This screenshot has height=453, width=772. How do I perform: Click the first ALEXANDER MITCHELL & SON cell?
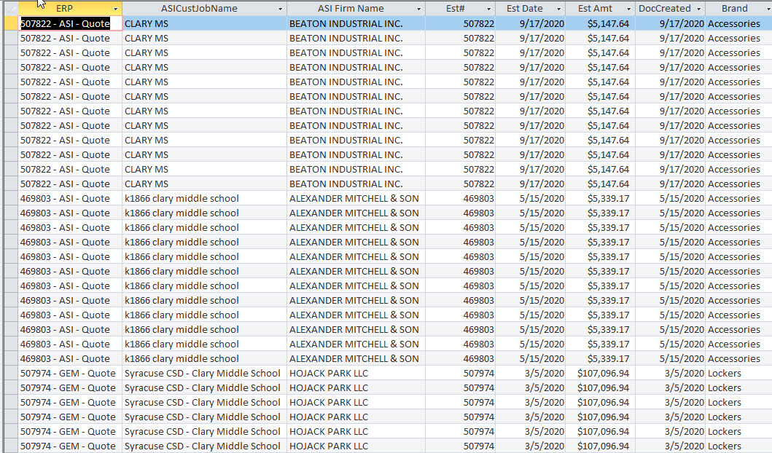coord(356,199)
